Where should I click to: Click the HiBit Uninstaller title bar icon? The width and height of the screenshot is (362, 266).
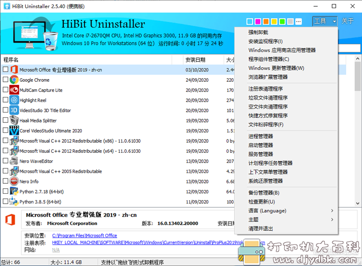point(7,6)
